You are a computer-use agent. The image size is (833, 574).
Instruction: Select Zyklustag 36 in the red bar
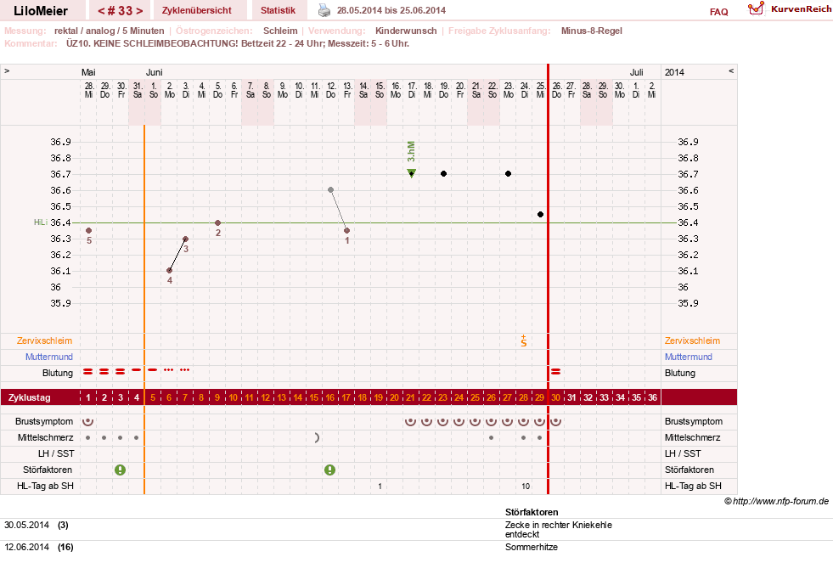(652, 397)
